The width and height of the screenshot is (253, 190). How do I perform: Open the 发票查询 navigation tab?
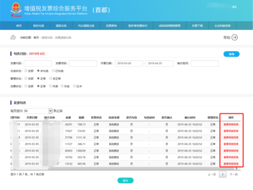111,25
